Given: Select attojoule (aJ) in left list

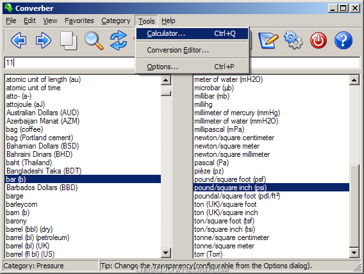Looking at the screenshot, I should click(x=26, y=104).
